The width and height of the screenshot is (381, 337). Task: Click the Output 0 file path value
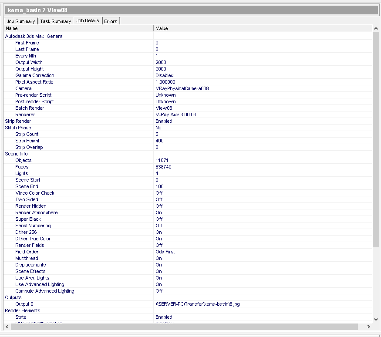pos(197,304)
